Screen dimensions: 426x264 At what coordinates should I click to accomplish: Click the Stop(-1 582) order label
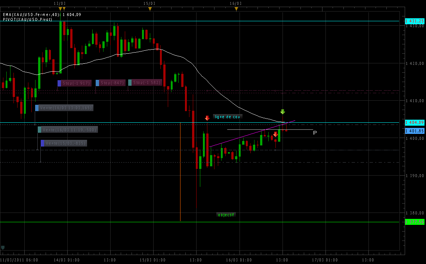[x=145, y=82]
